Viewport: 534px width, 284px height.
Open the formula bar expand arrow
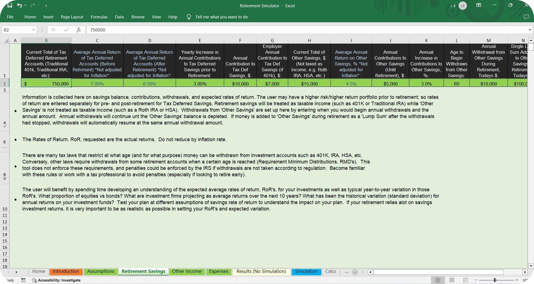coord(529,30)
